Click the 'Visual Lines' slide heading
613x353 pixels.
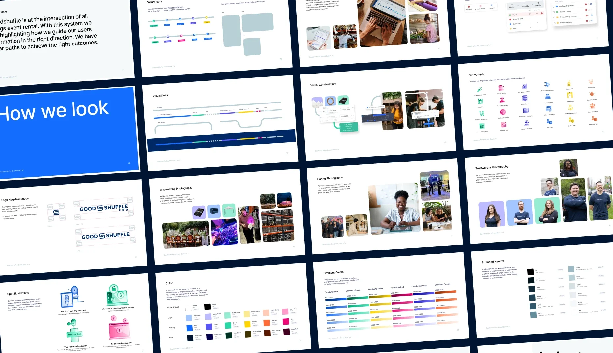pyautogui.click(x=160, y=96)
